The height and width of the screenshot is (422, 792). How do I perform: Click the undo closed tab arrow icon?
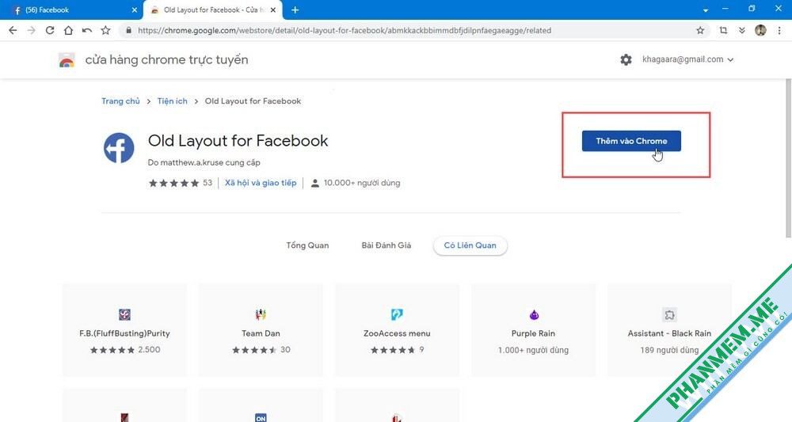point(87,30)
